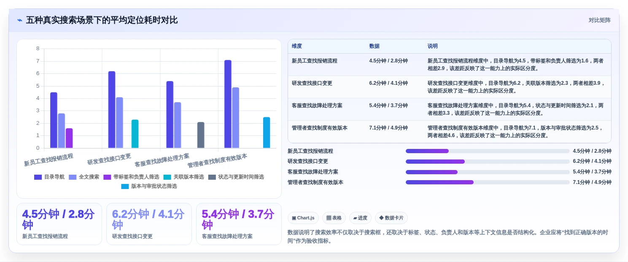The width and height of the screenshot is (628, 262).
Task: Click progress bar for 管理者查找制度有效版本
Action: [x=488, y=182]
